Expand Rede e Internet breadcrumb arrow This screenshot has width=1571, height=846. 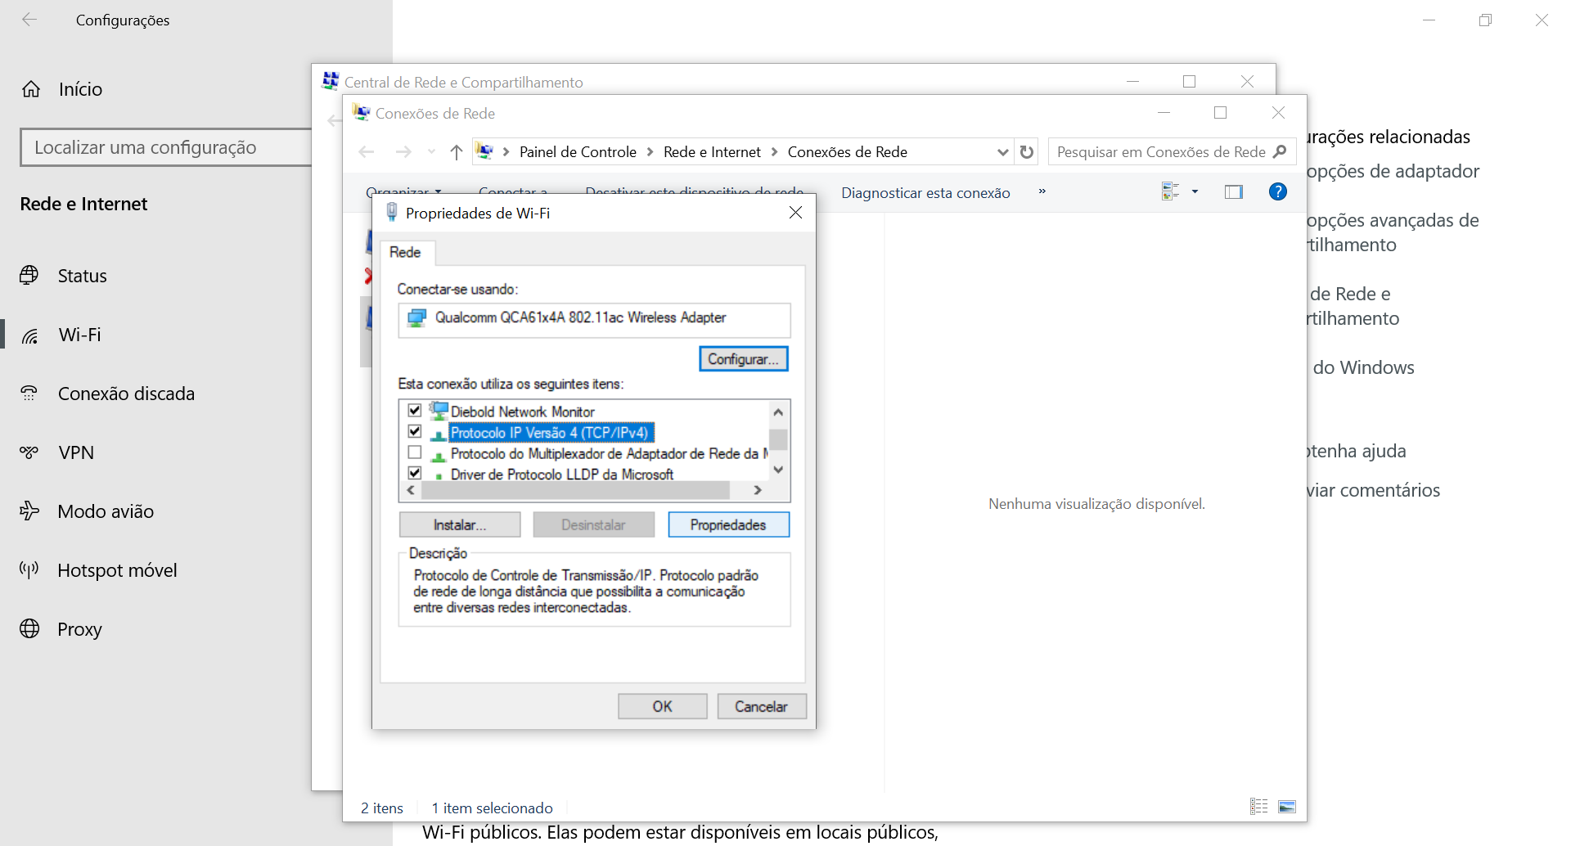[774, 151]
